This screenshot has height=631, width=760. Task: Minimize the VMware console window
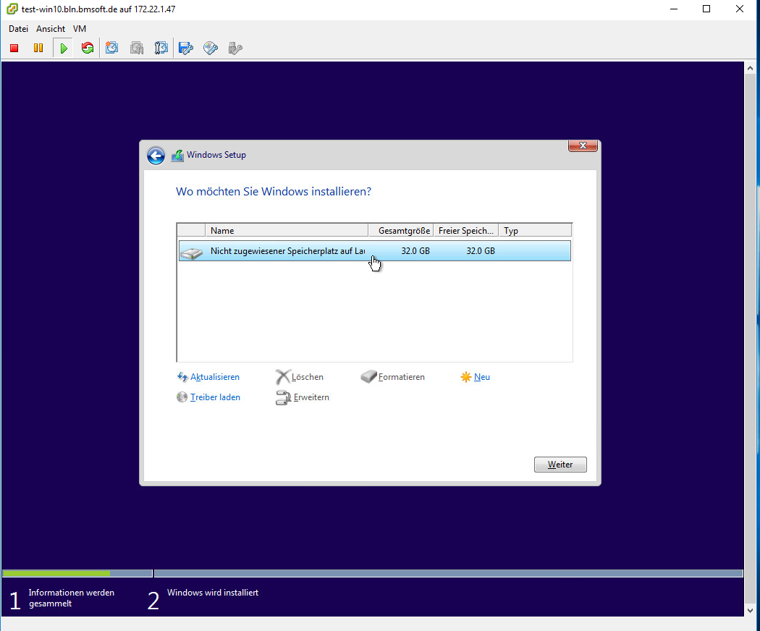tap(673, 9)
